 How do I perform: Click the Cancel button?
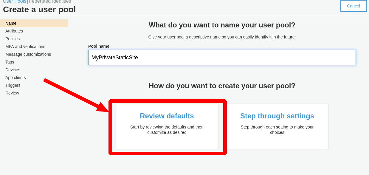[354, 6]
